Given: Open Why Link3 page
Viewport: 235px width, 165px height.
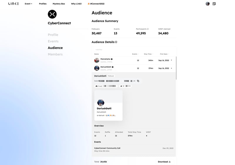Looking at the screenshot, I should pyautogui.click(x=76, y=4).
